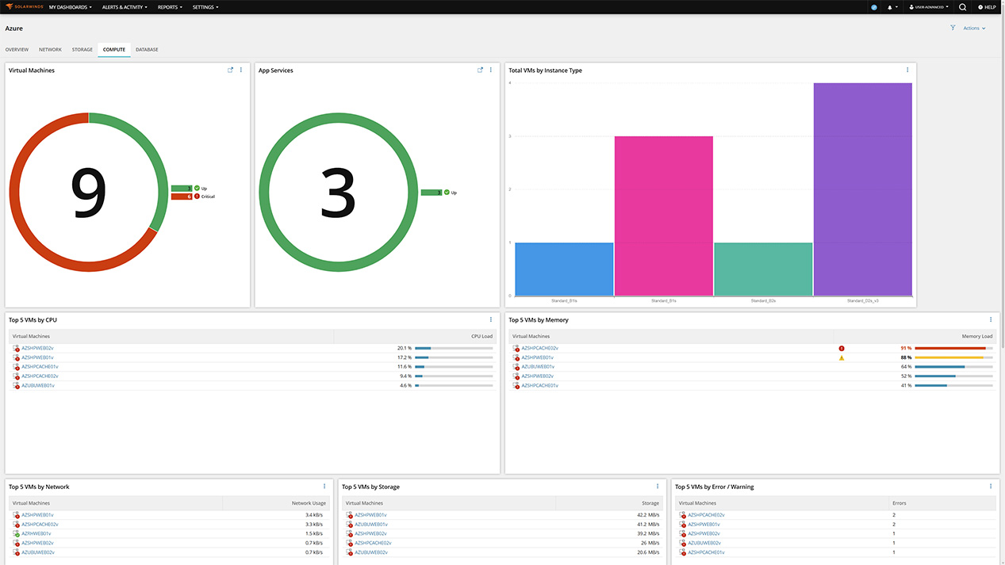
Task: Open the Settings menu in the top bar
Action: pos(204,7)
